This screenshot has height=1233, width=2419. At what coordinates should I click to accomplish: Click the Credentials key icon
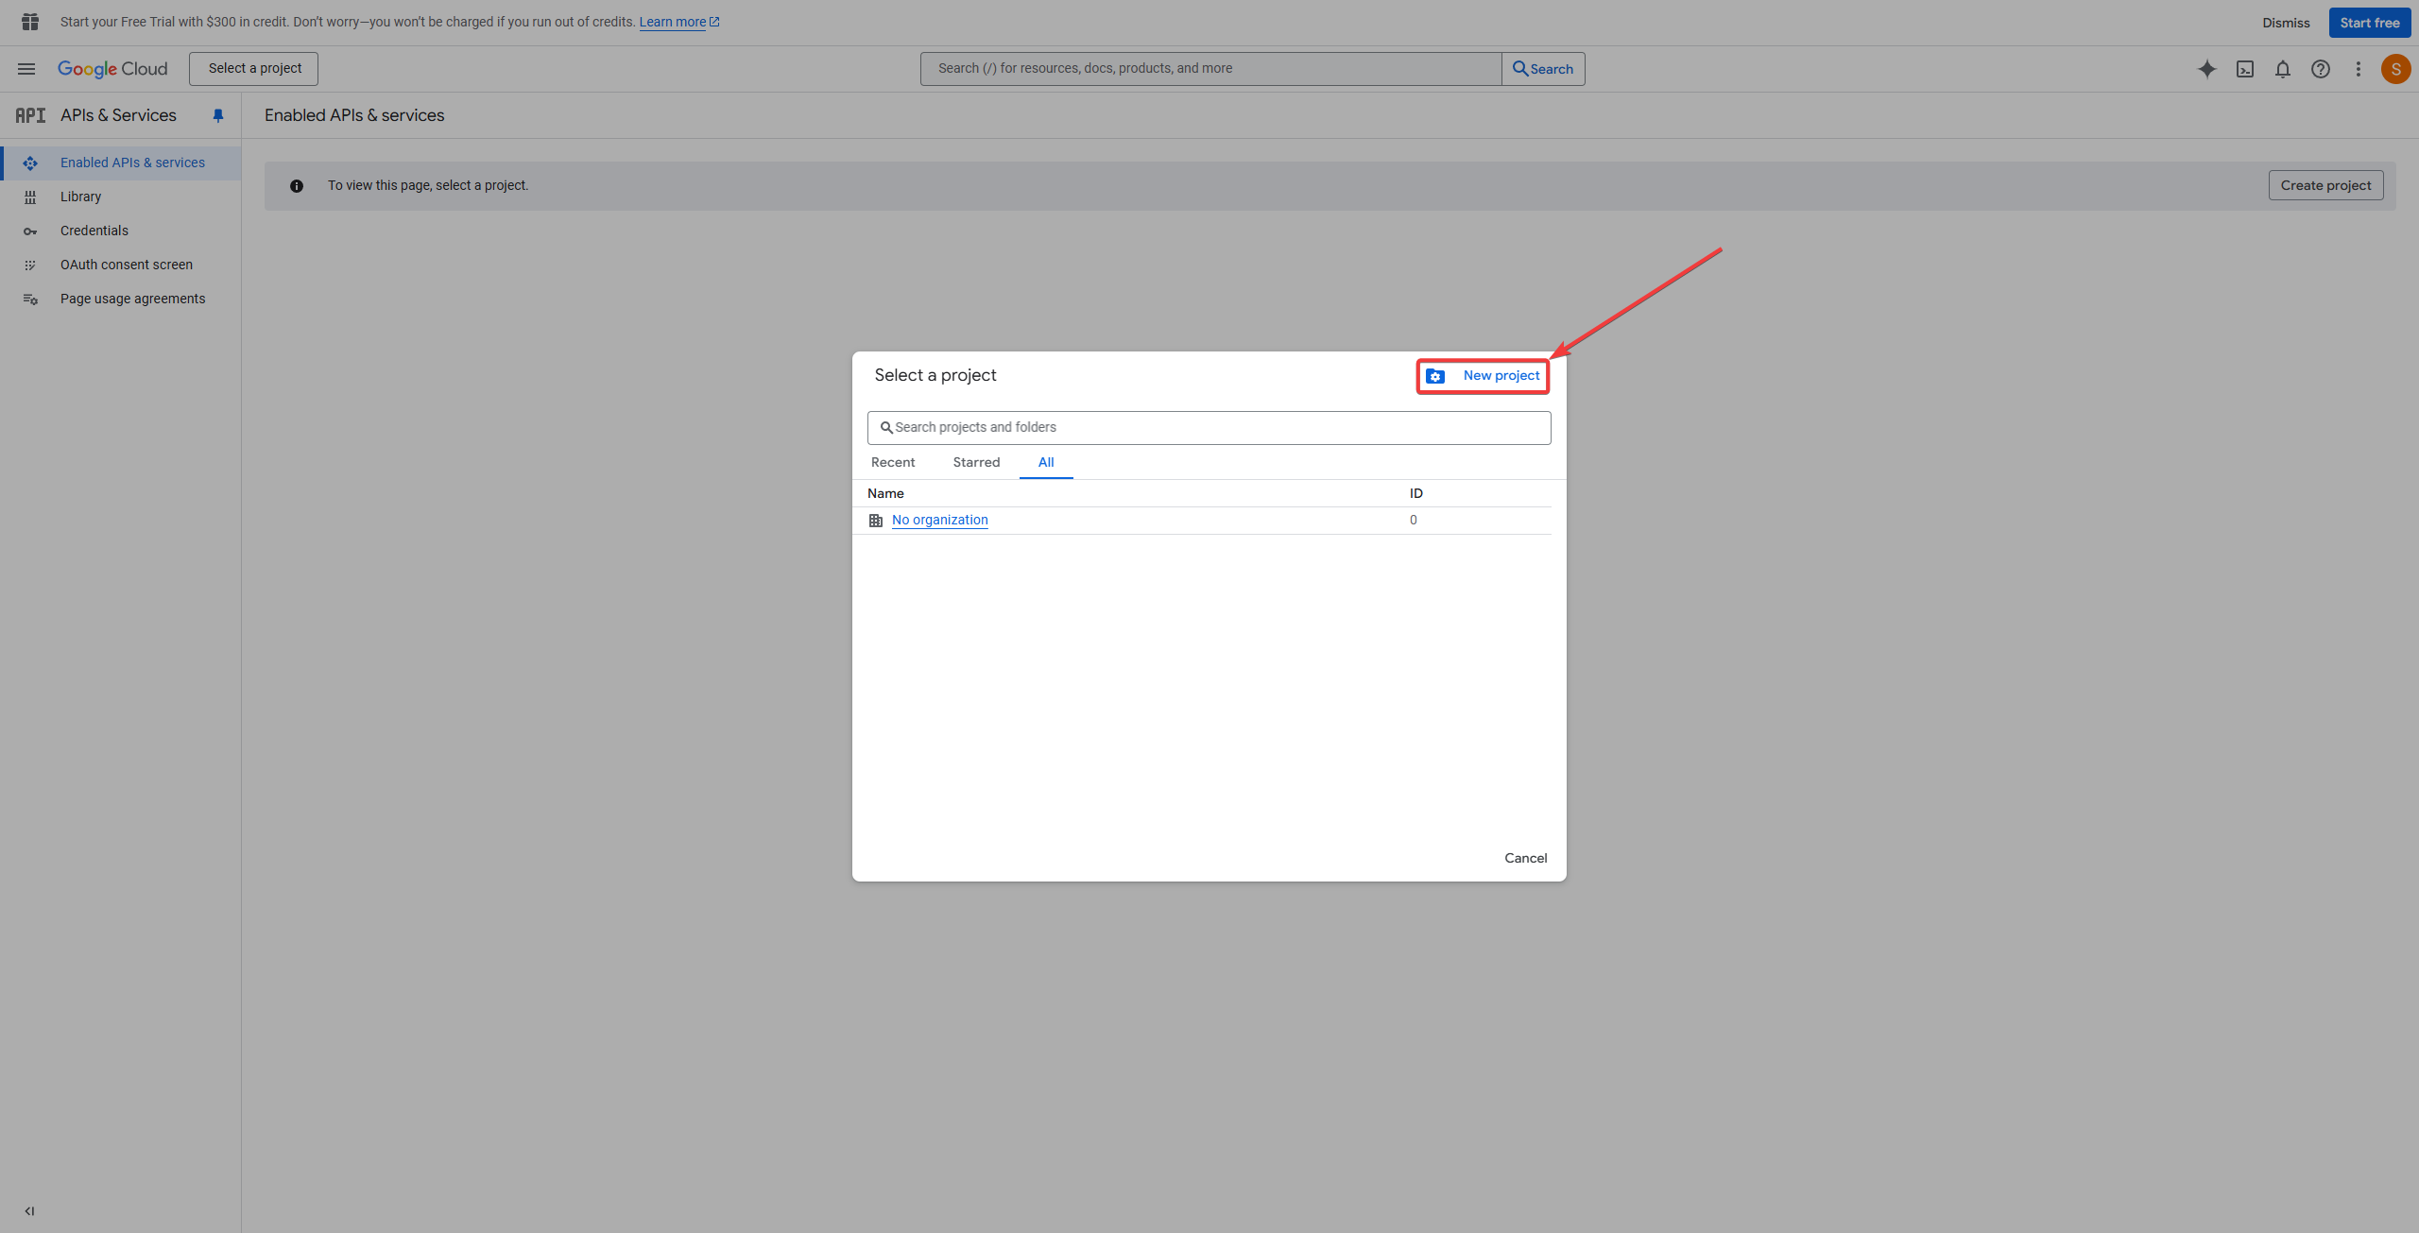pos(30,231)
